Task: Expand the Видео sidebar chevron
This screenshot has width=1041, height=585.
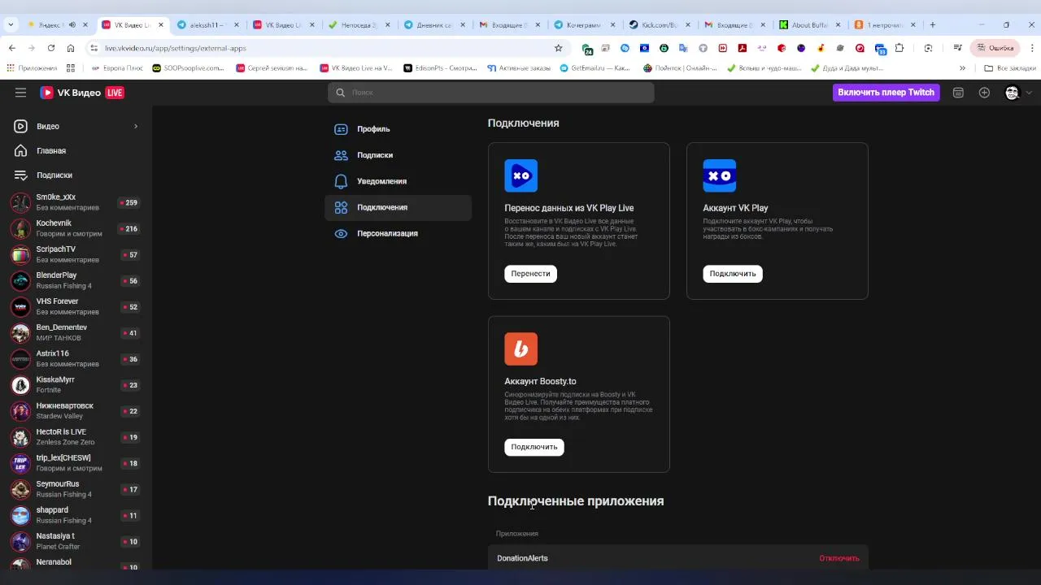Action: (x=136, y=126)
